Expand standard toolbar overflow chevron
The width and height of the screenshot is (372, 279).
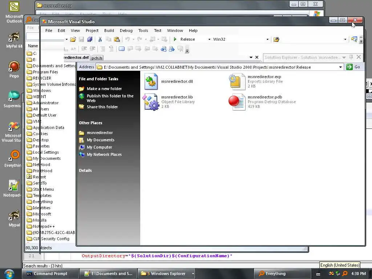tap(361, 39)
